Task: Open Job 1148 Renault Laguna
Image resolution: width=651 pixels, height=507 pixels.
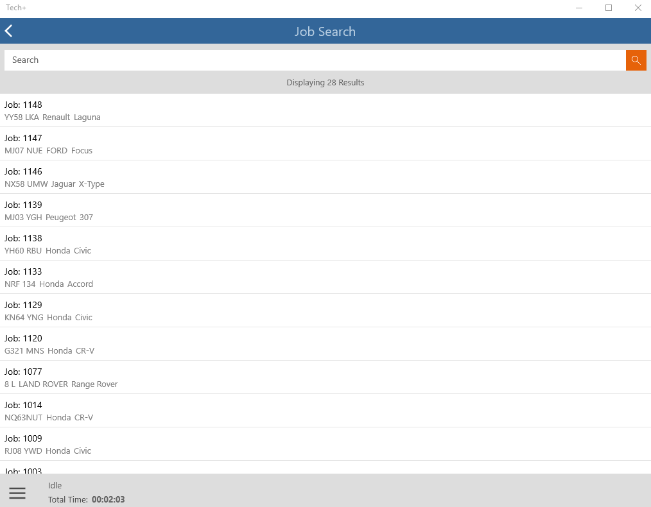Action: click(x=325, y=110)
